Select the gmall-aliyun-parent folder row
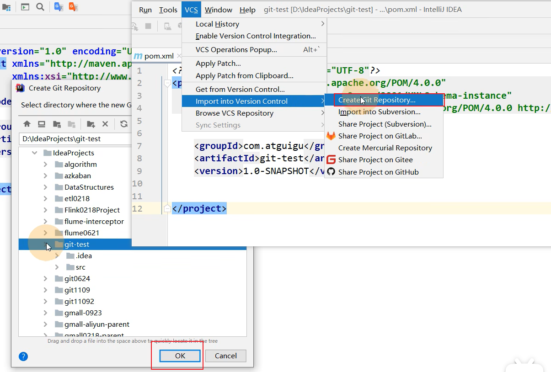This screenshot has width=551, height=372. coord(133,324)
